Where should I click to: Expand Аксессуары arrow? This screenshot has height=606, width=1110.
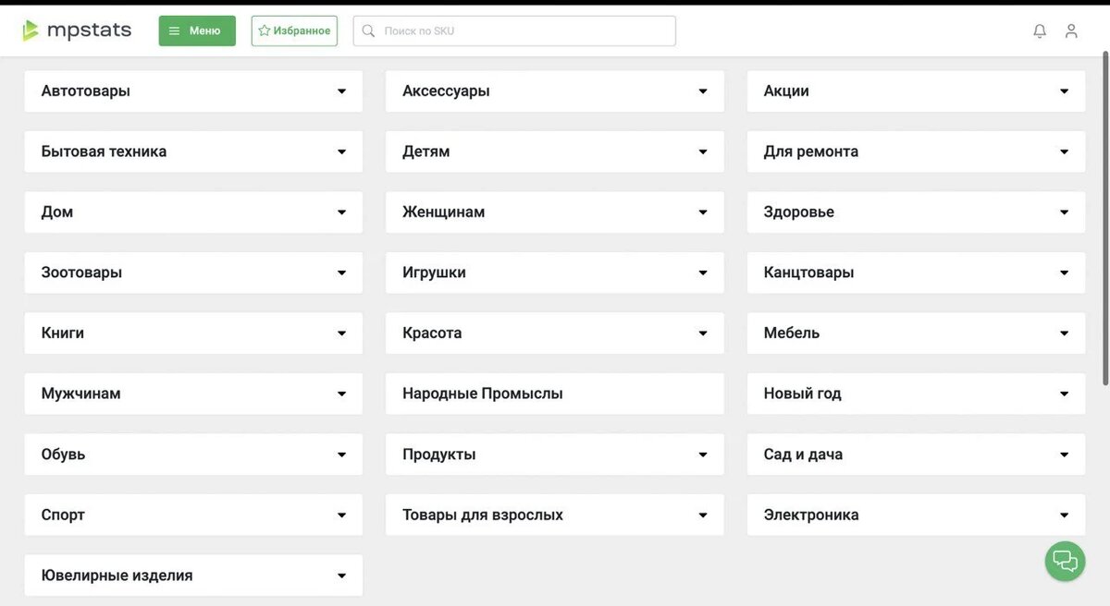tap(703, 91)
